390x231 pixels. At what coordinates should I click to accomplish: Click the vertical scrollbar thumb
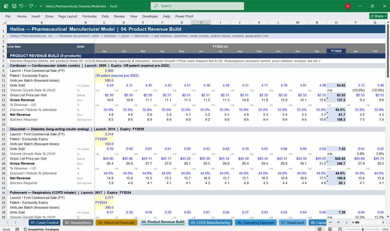pos(388,51)
